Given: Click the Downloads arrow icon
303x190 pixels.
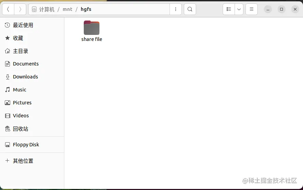Looking at the screenshot, I should pyautogui.click(x=7, y=77).
